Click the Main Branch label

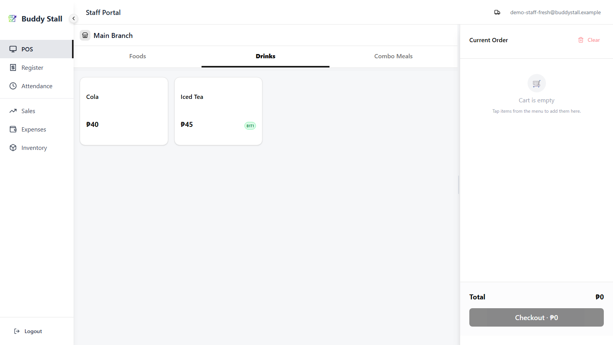click(x=113, y=35)
